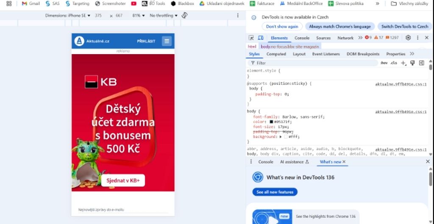Screen dimensions: 434x224
Task: Click the #05171f color swatch
Action: [272, 122]
